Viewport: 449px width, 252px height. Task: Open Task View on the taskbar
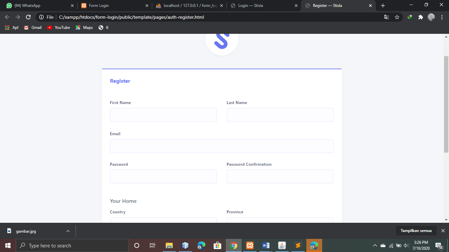(153, 245)
